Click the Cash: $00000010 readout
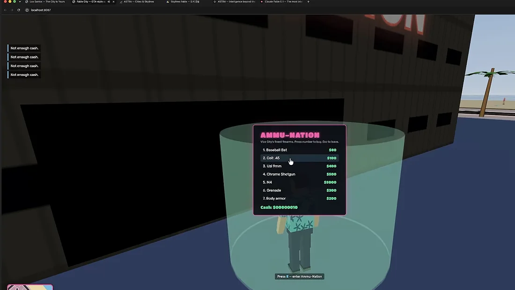Viewport: 515px width, 290px height. [x=279, y=208]
